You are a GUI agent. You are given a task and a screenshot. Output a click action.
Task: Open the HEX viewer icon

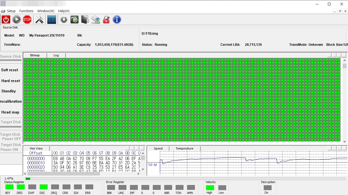[x=52, y=19]
